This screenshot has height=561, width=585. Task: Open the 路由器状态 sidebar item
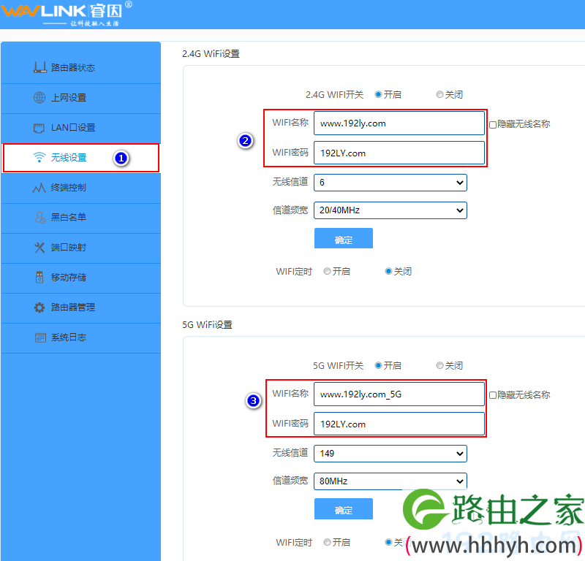pos(80,68)
